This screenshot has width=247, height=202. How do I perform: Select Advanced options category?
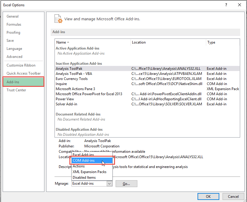[x=14, y=57]
